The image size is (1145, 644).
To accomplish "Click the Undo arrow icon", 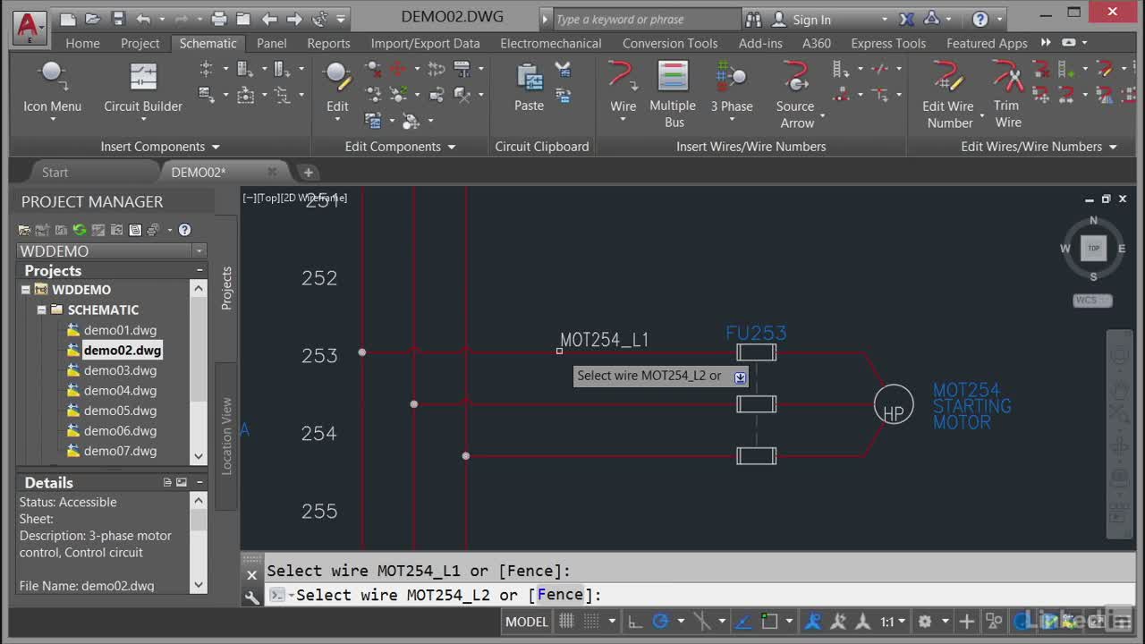I will (x=143, y=19).
